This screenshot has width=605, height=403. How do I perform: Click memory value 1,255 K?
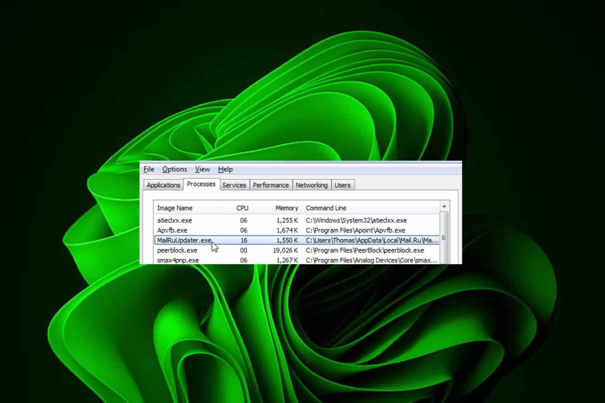[287, 220]
